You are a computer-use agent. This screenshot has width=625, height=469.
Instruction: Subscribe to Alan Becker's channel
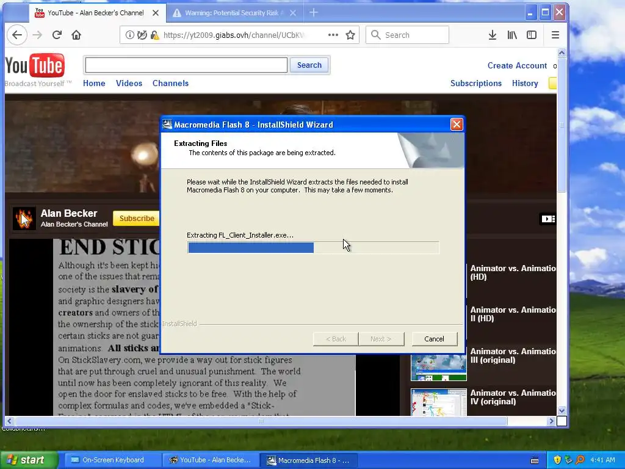click(x=136, y=219)
